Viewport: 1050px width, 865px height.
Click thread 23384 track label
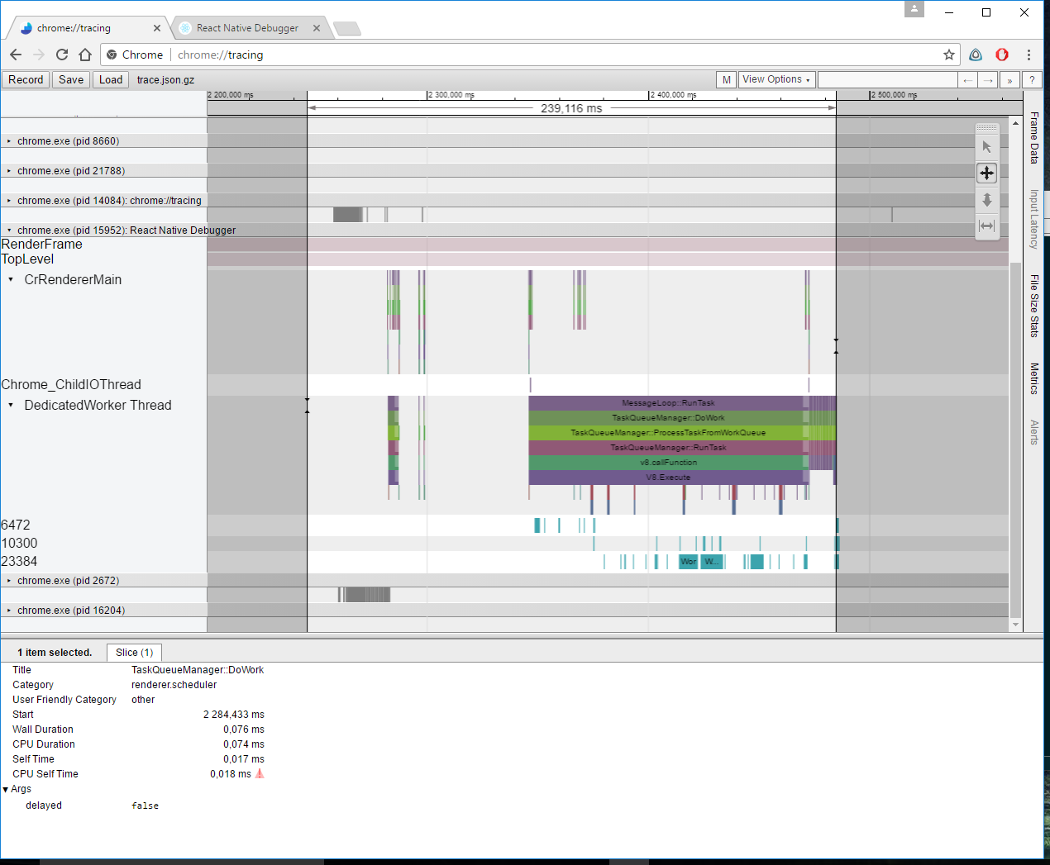tap(19, 562)
